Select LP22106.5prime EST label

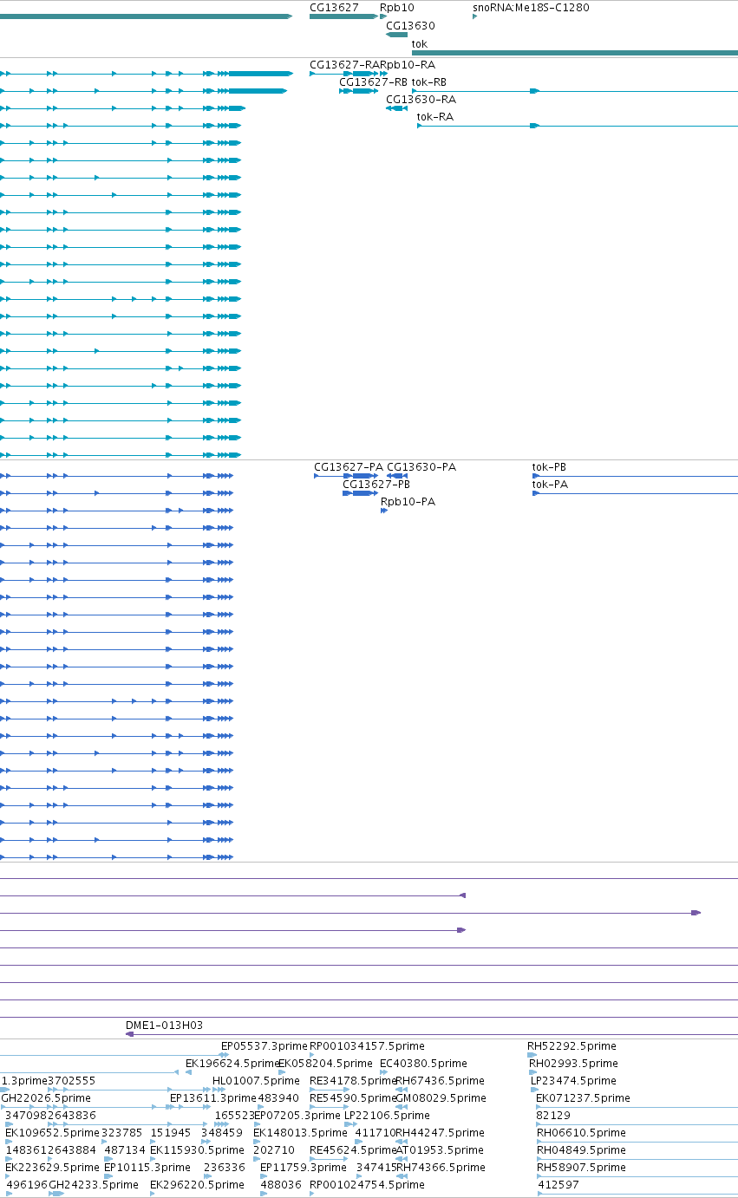click(387, 1115)
